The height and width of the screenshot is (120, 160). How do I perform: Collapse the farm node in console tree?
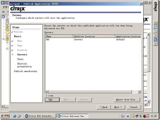[3, 39]
